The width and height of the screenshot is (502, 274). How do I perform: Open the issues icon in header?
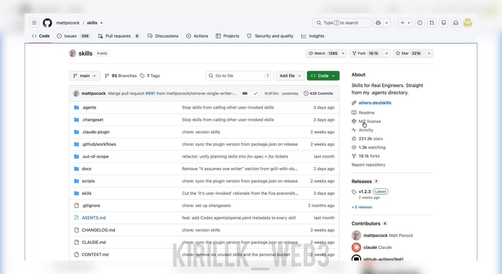[x=420, y=23]
